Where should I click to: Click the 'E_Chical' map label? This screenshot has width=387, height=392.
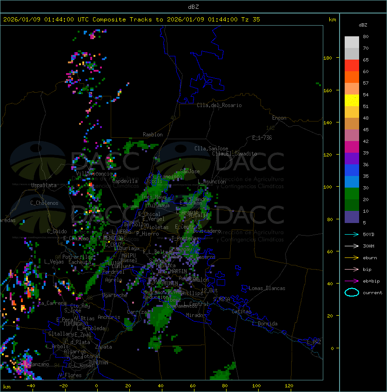[x=149, y=214]
